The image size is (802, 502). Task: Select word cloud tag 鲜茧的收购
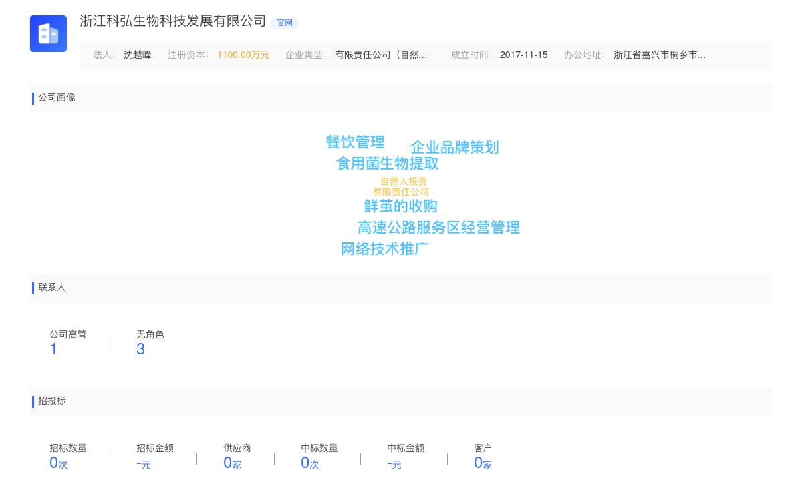(x=401, y=206)
